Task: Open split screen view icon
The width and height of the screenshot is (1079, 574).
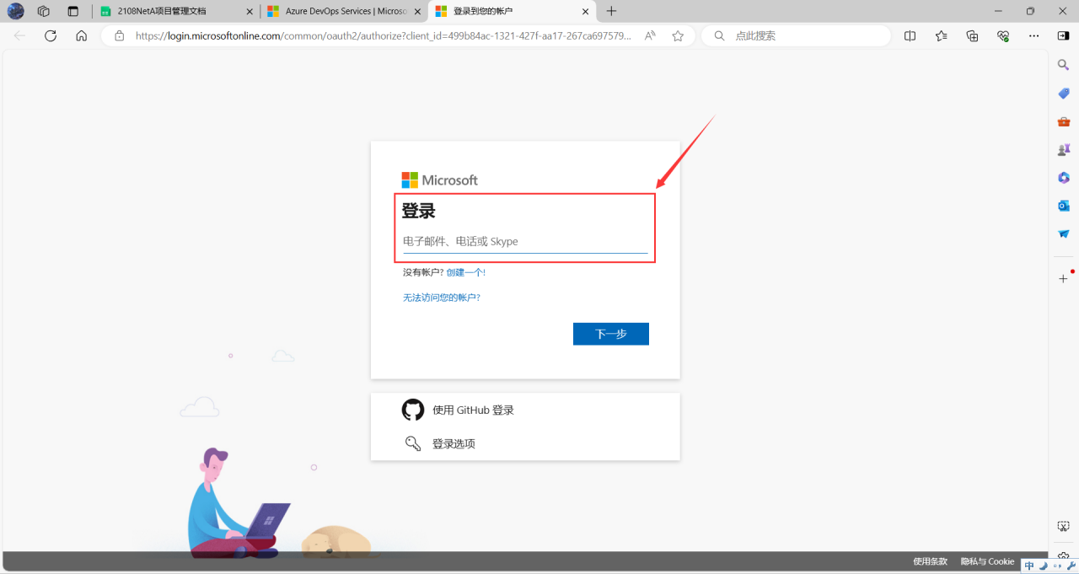Action: [x=910, y=35]
